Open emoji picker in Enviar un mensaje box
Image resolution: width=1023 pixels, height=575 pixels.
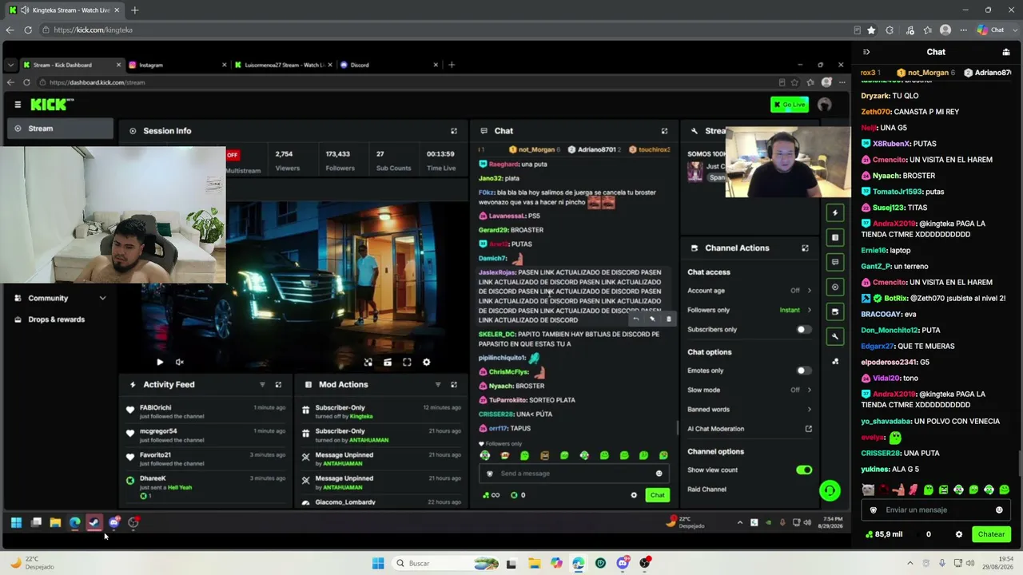(x=999, y=510)
